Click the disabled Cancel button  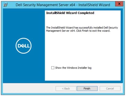tap(110, 88)
